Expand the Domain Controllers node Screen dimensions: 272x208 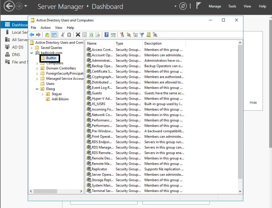pyautogui.click(x=37, y=69)
